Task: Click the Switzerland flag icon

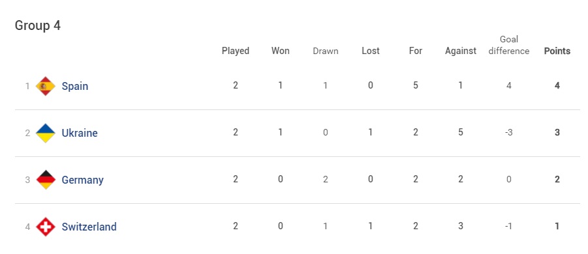Action: pyautogui.click(x=46, y=227)
